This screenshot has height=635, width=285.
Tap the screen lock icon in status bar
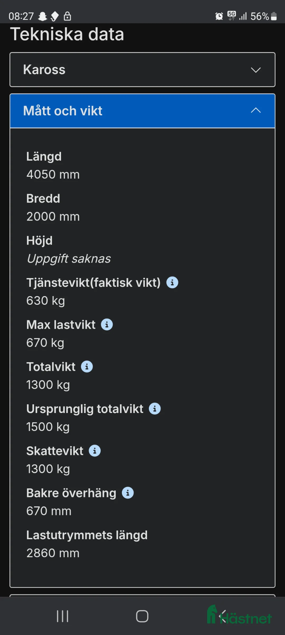click(68, 16)
